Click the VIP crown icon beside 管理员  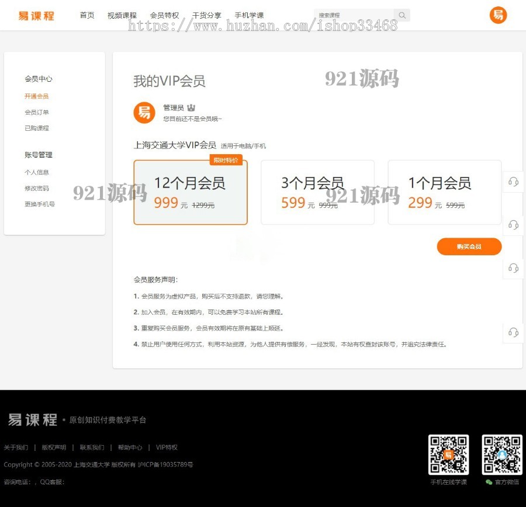(191, 106)
